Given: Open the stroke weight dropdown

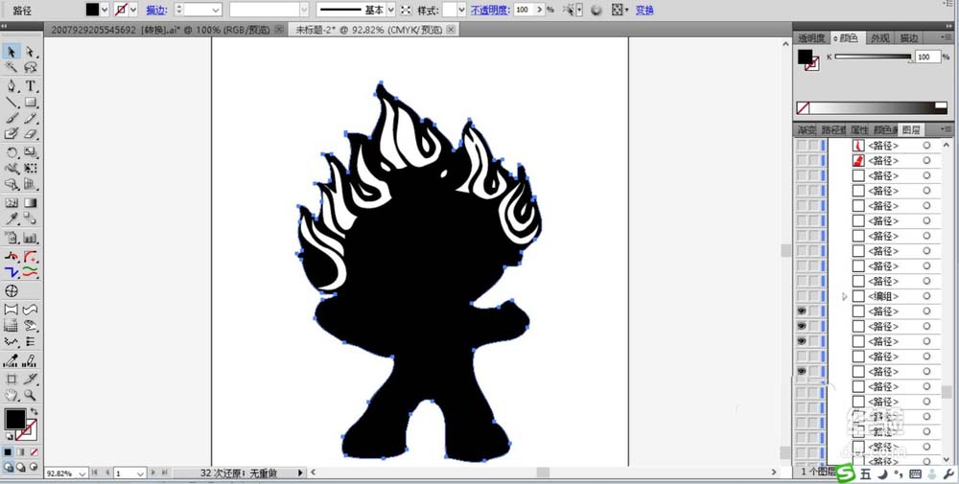Looking at the screenshot, I should tap(216, 10).
